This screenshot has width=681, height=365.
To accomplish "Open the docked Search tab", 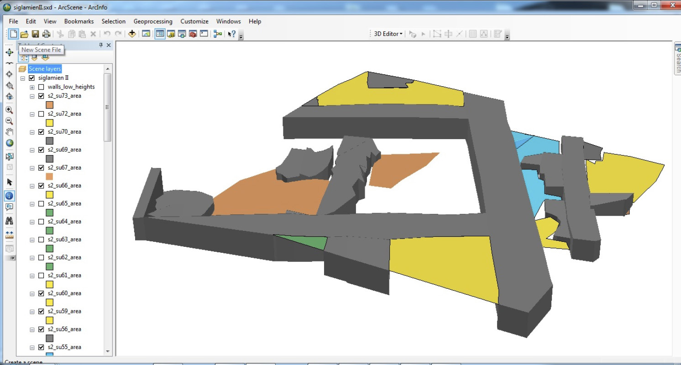I will pos(678,58).
